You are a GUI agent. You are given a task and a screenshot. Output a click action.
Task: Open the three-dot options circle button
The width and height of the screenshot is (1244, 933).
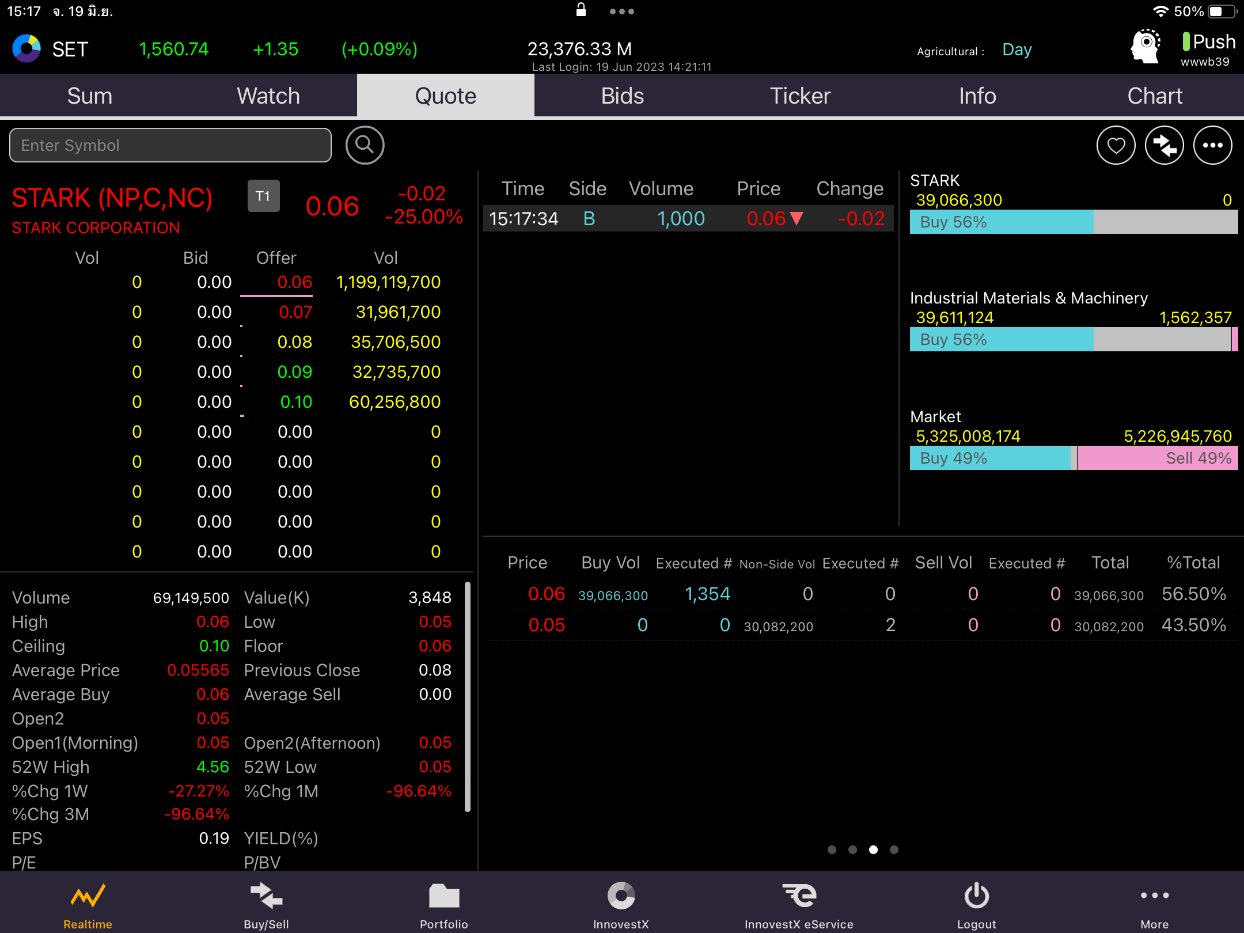[1212, 145]
